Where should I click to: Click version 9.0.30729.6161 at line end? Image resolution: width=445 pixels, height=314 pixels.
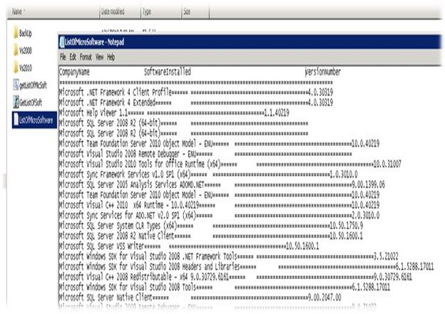coord(393,276)
